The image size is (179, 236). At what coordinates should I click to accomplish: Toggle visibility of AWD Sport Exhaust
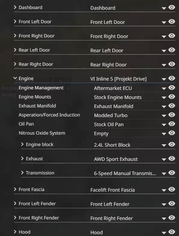[x=172, y=158]
